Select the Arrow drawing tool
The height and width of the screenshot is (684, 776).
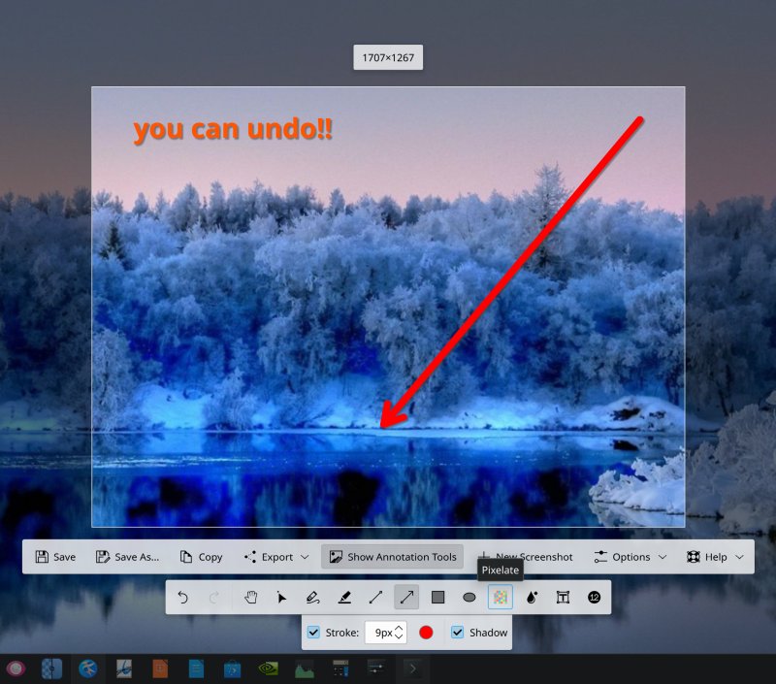pos(406,598)
